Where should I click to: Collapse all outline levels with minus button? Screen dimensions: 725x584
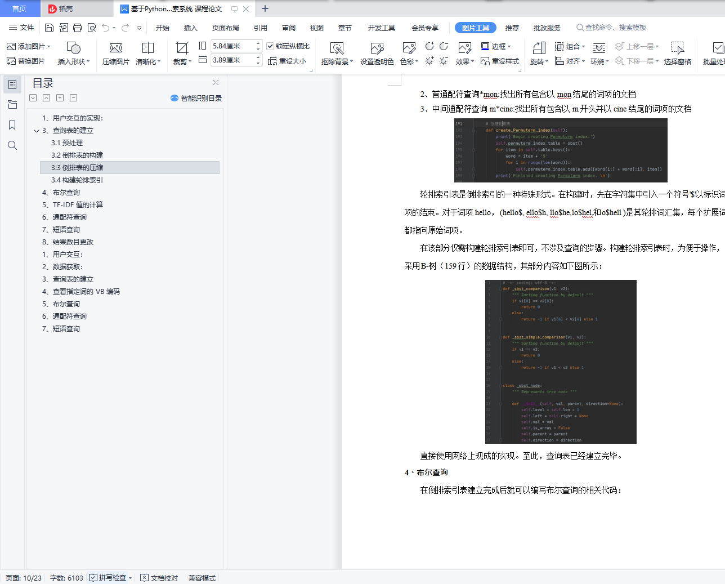[x=73, y=98]
